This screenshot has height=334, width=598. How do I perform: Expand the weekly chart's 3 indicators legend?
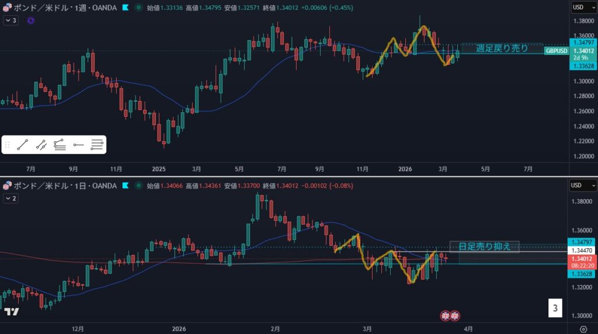pos(11,20)
